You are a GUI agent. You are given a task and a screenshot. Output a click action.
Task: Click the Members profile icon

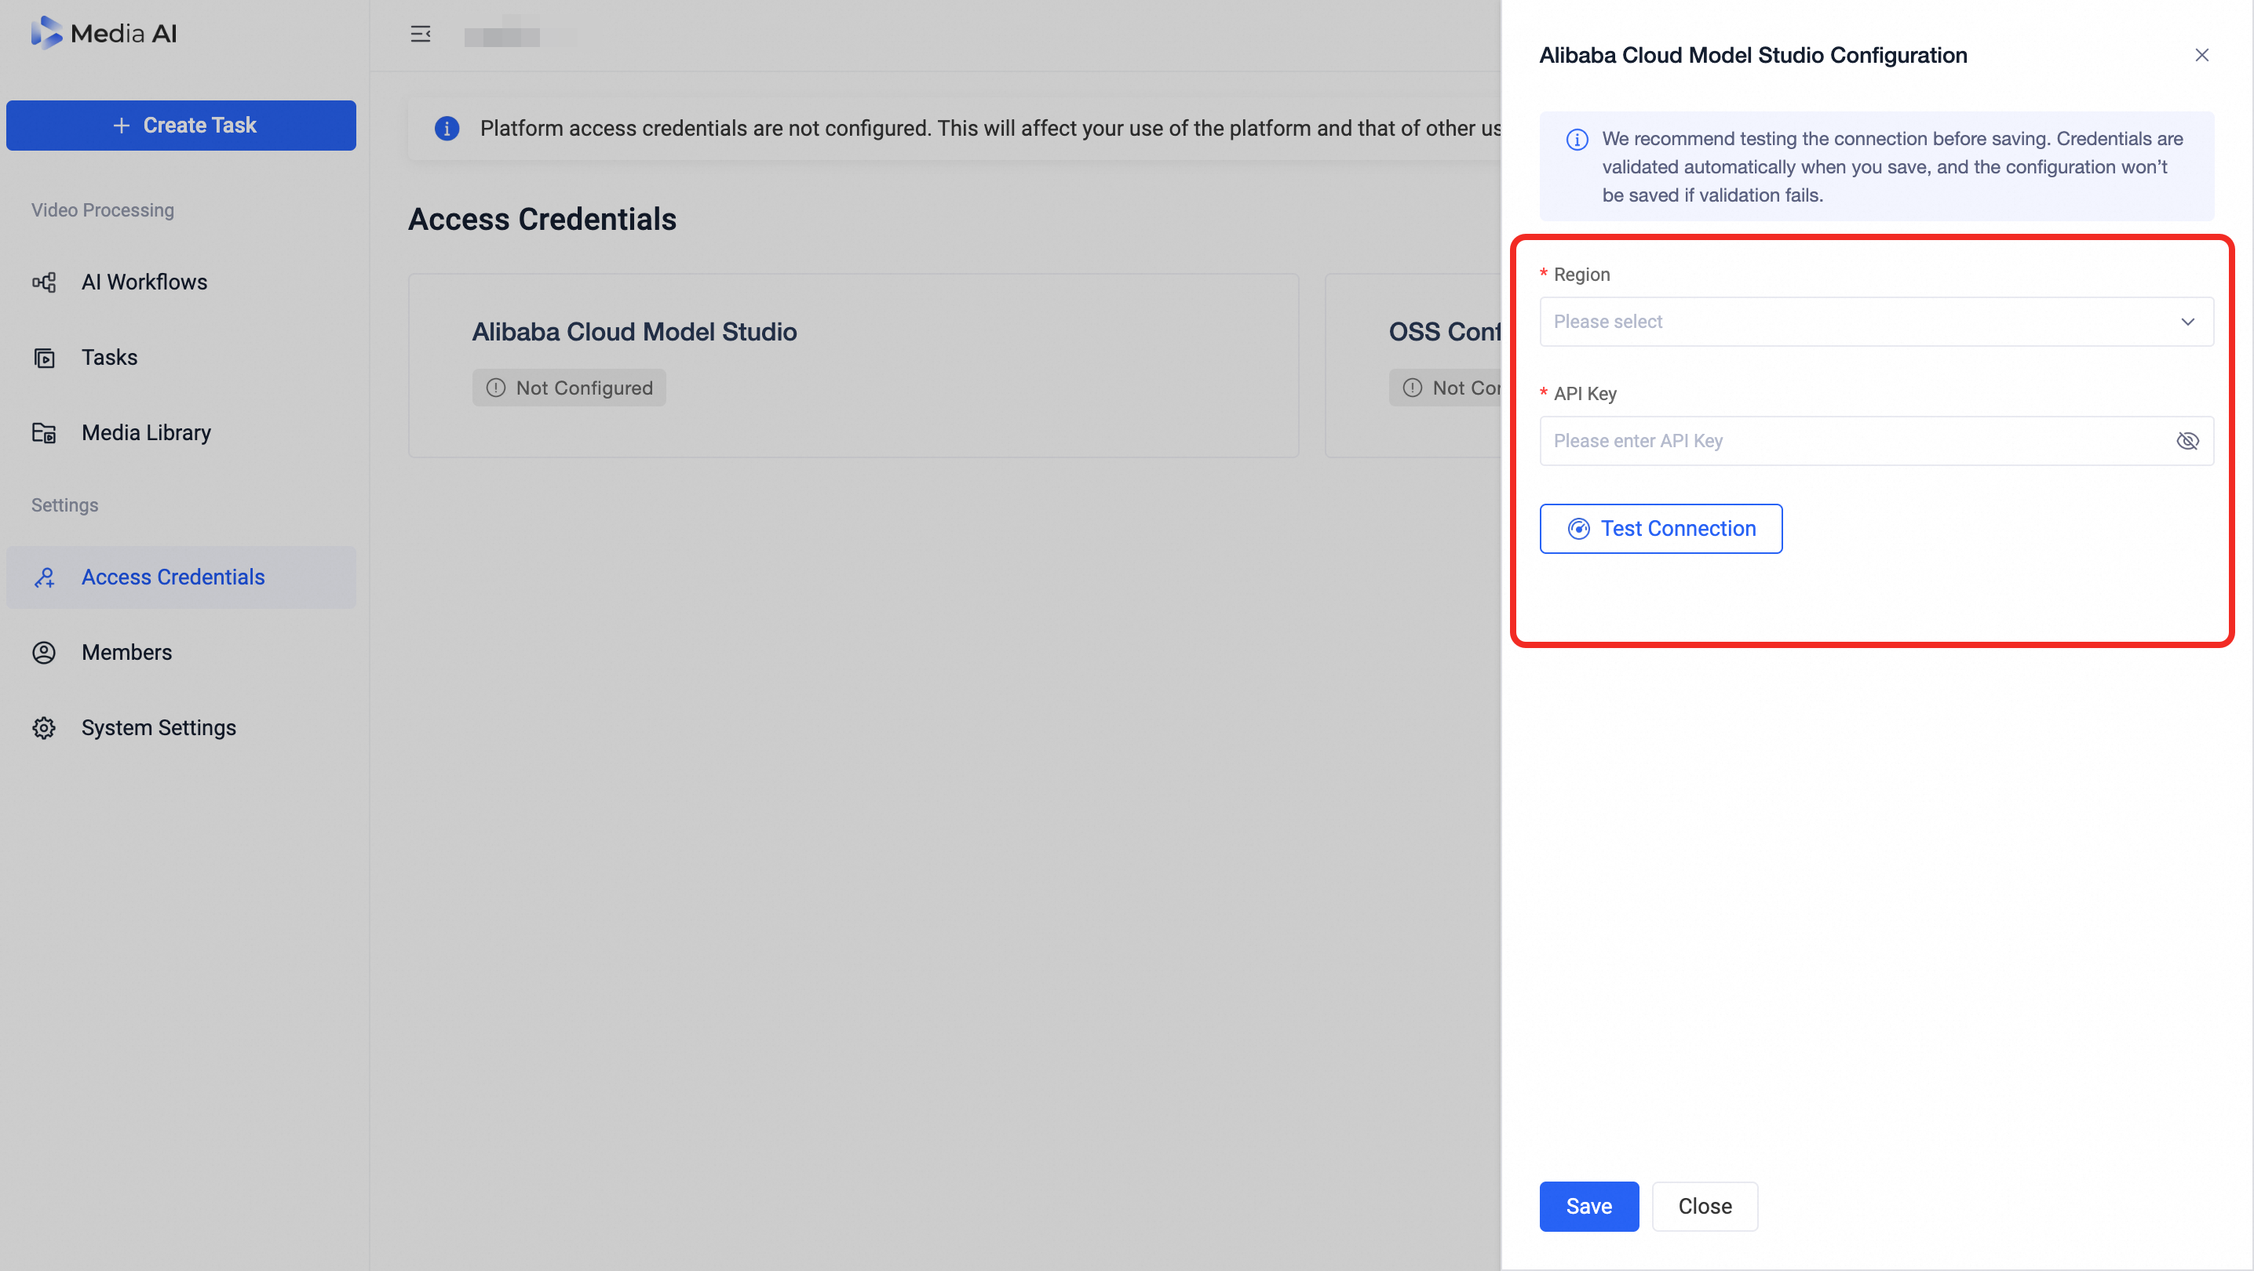click(44, 653)
